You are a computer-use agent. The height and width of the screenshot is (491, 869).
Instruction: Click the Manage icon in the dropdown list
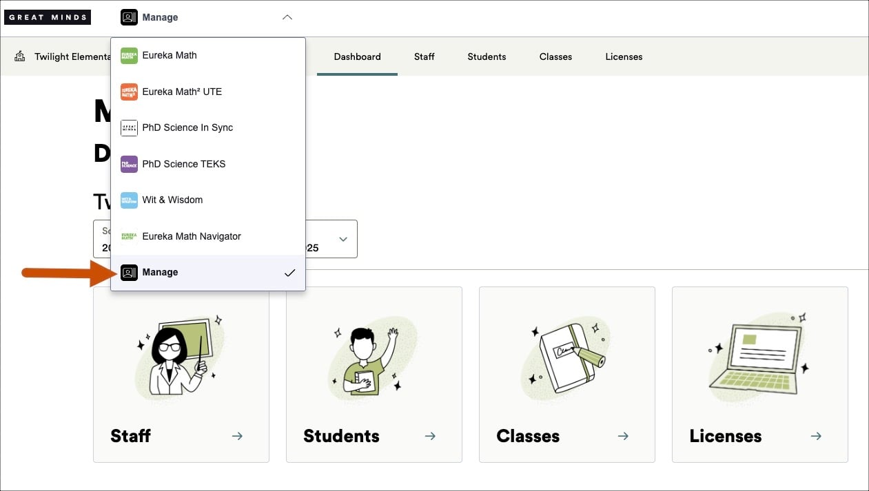129,273
